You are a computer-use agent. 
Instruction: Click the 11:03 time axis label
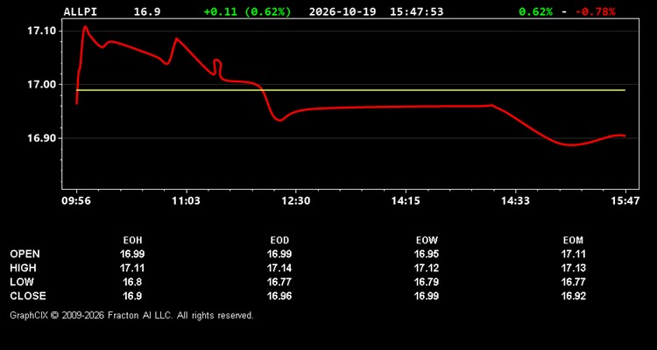(186, 201)
